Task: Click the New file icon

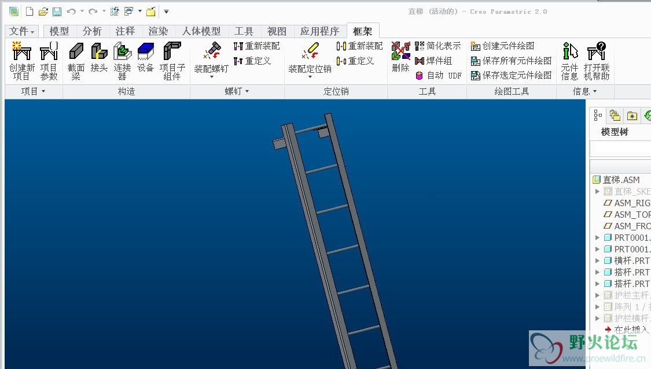Action: coord(30,12)
